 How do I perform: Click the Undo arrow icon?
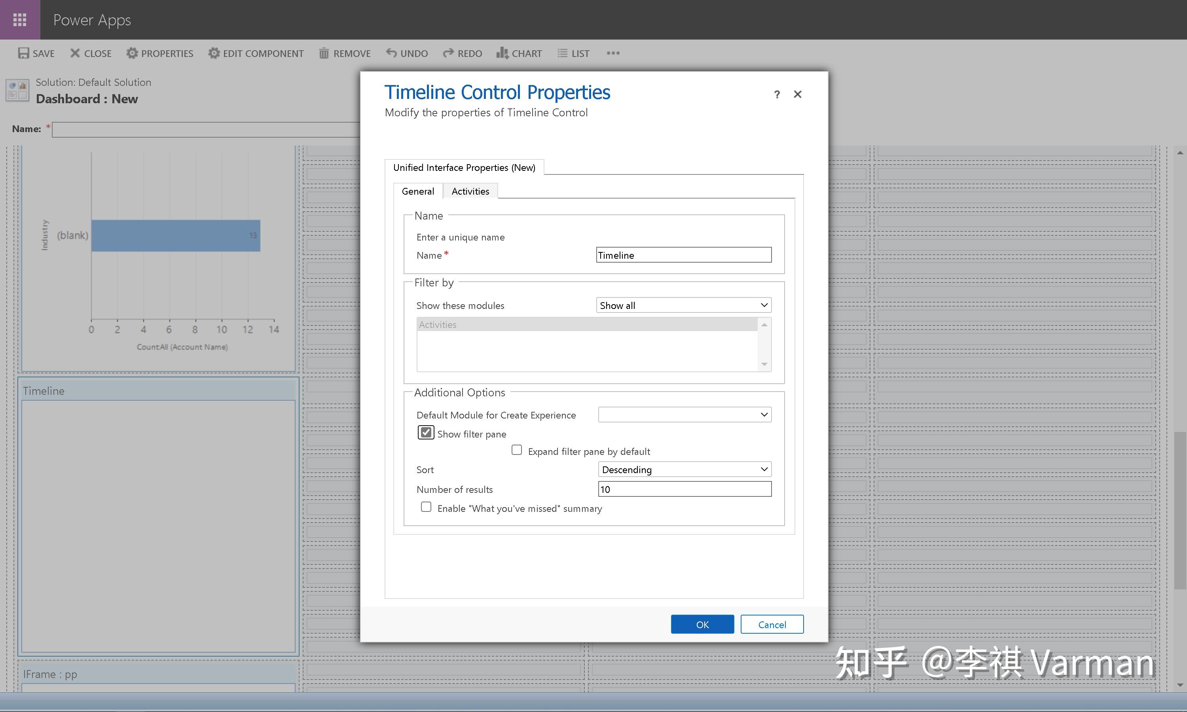[x=391, y=53]
